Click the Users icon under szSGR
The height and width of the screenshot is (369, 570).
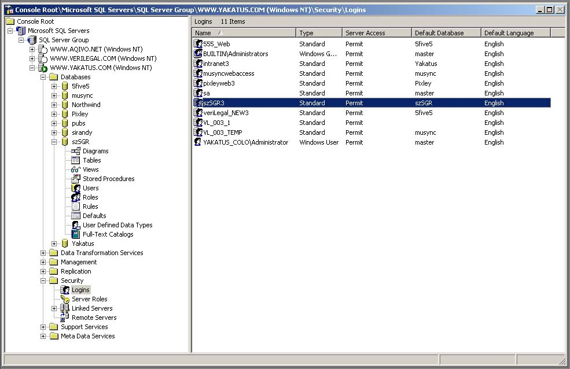[76, 188]
